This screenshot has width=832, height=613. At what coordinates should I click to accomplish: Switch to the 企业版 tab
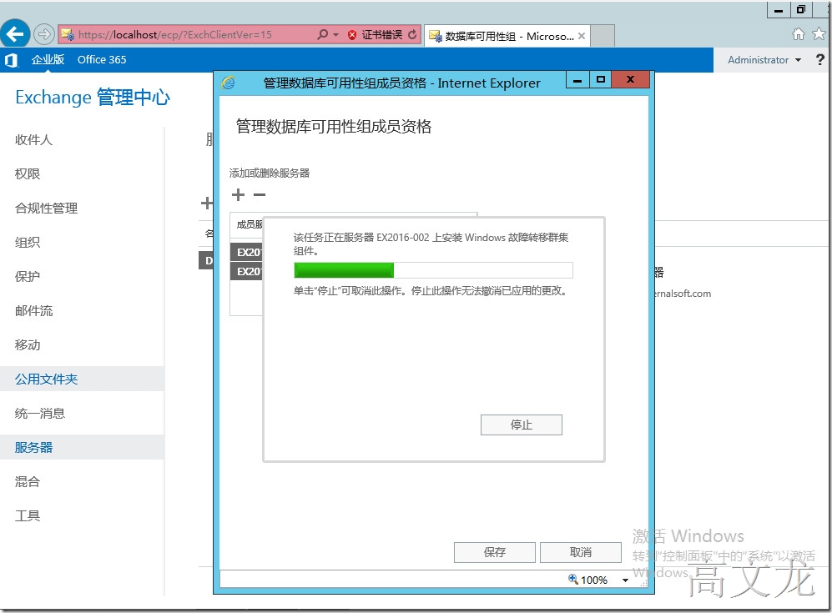[48, 59]
